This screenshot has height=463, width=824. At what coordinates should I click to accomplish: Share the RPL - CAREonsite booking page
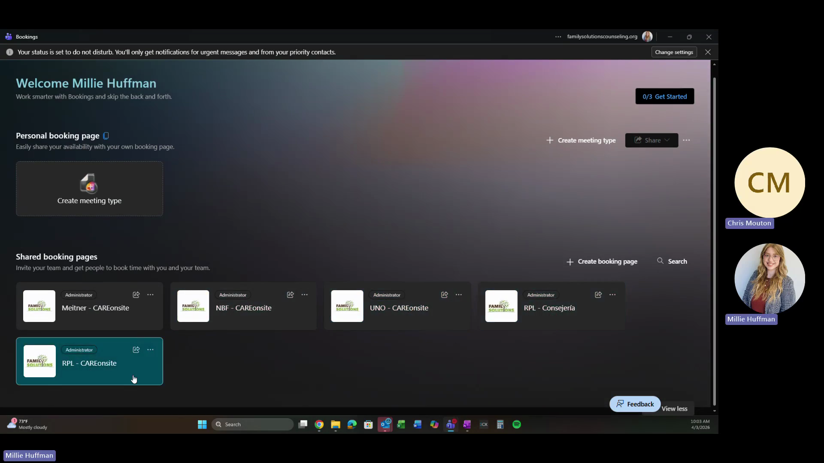click(x=136, y=350)
